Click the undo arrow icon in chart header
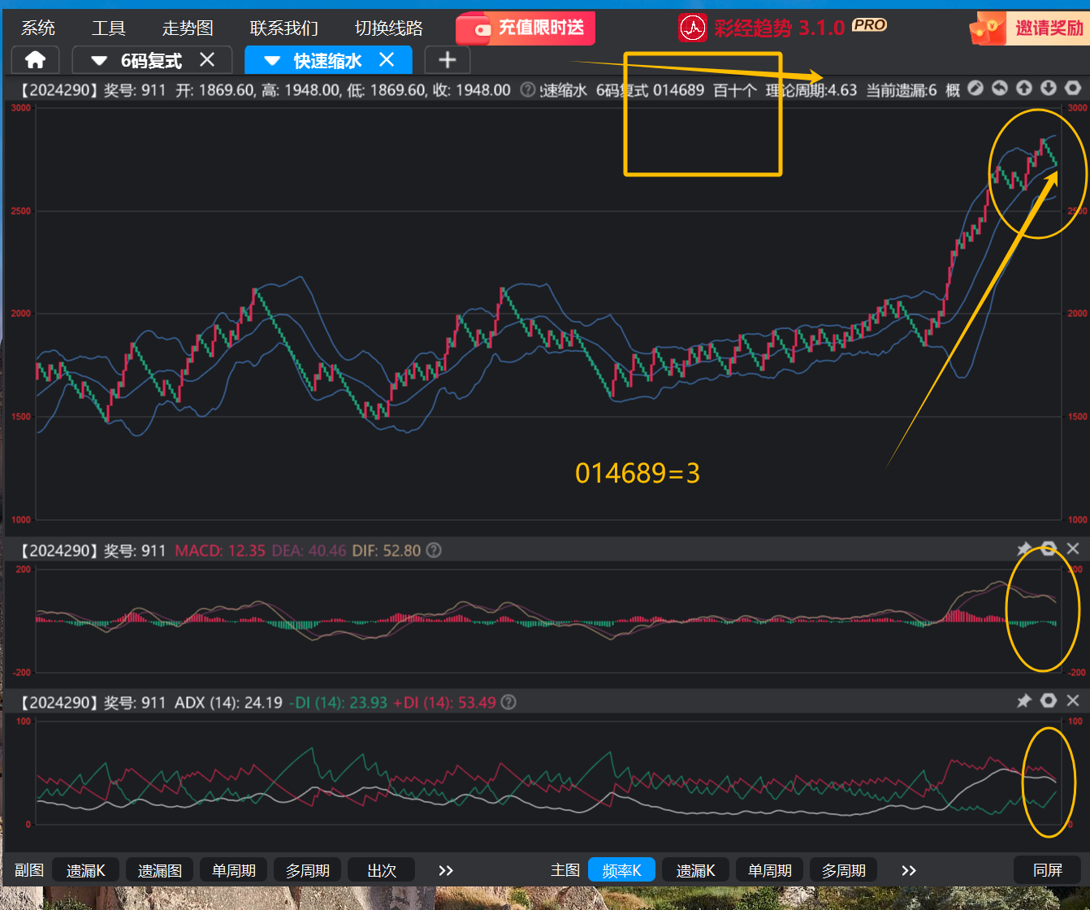Screen dimensions: 1090x910 pyautogui.click(x=1000, y=89)
